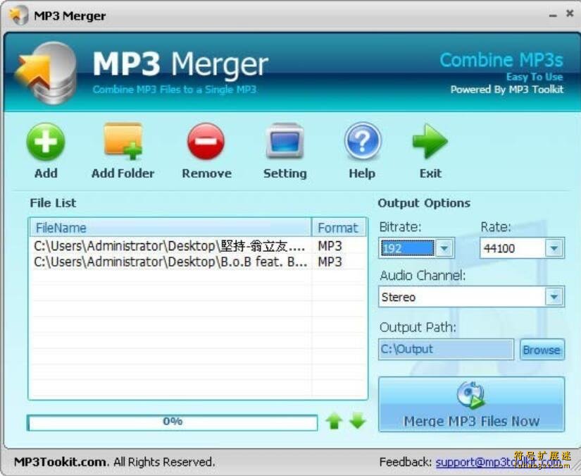Minimize the MP3 Merger window
The height and width of the screenshot is (476, 581).
(553, 16)
